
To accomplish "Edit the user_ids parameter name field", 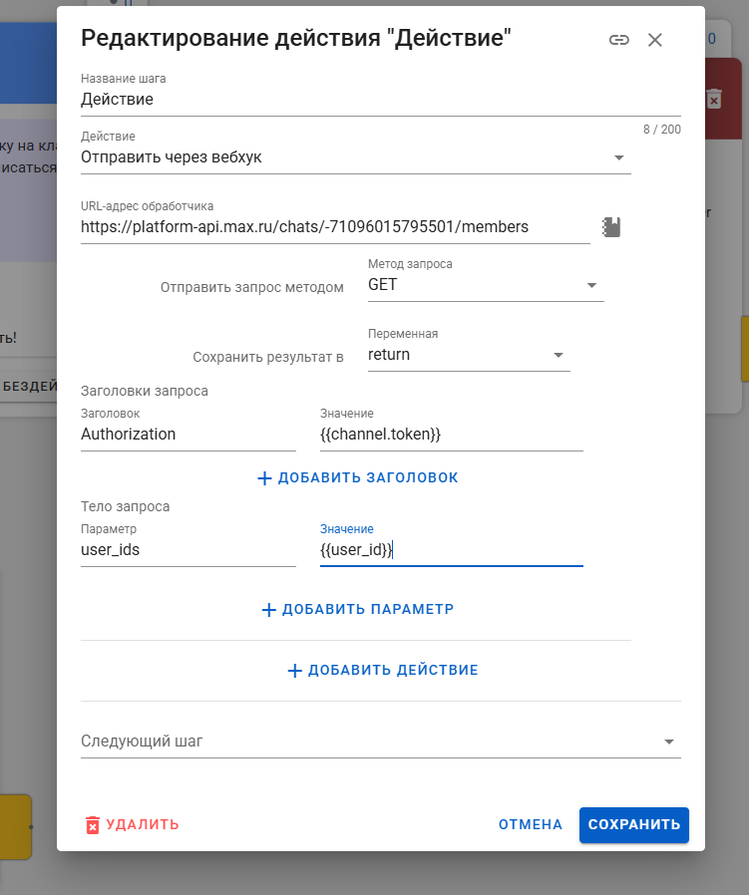I will (x=187, y=549).
